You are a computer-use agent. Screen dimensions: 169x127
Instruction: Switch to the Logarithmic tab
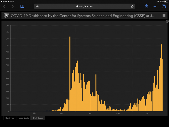(24, 118)
